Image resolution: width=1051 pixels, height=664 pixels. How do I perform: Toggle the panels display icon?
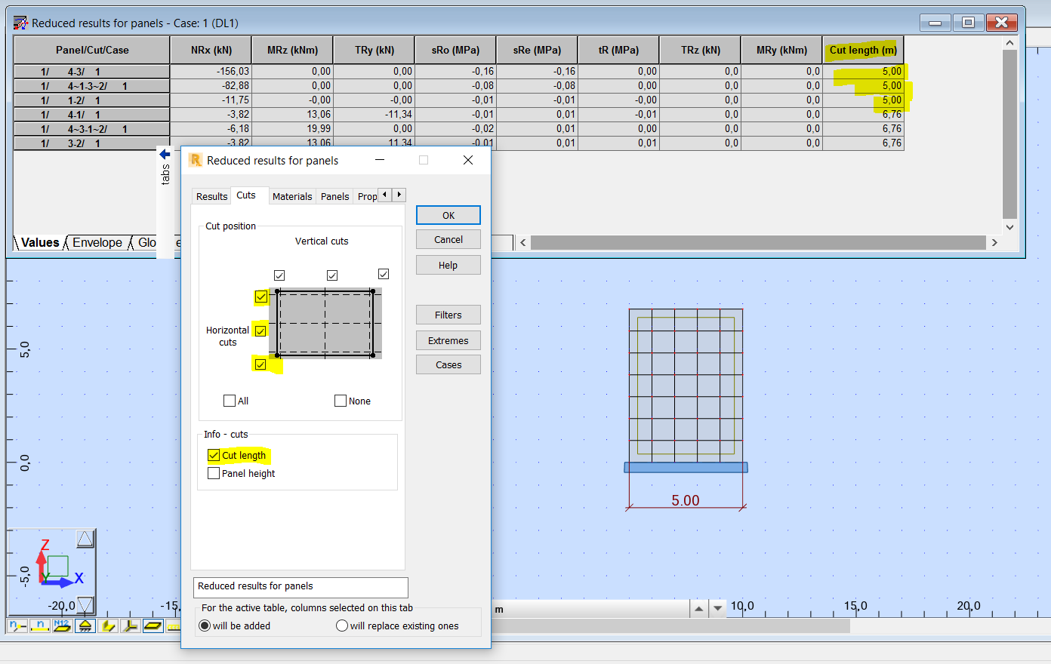(x=153, y=626)
